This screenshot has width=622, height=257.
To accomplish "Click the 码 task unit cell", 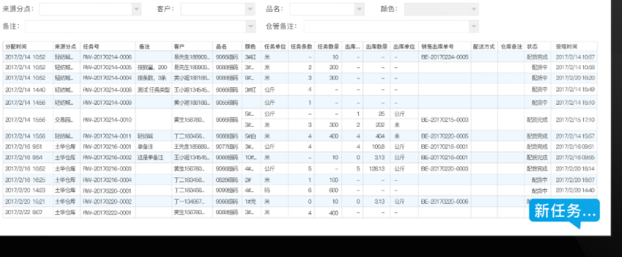I will 275,190.
